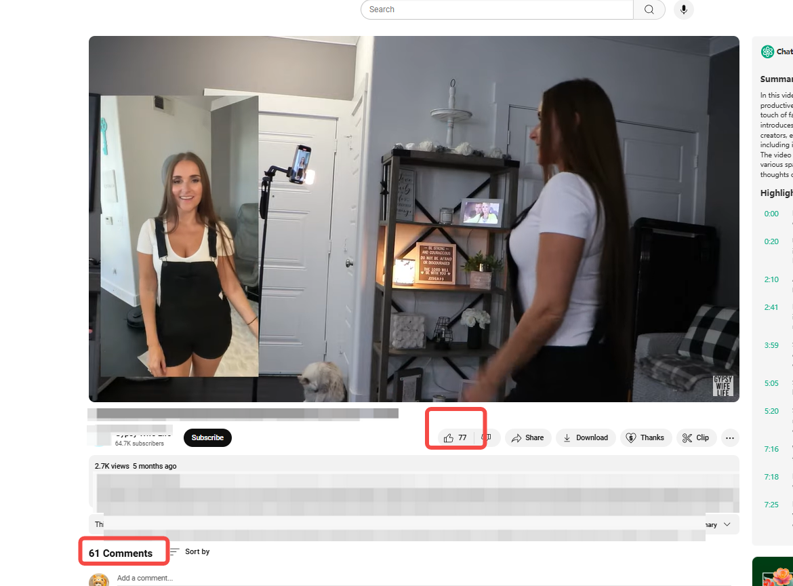The image size is (793, 586).
Task: Activate voice search microphone
Action: (x=683, y=9)
